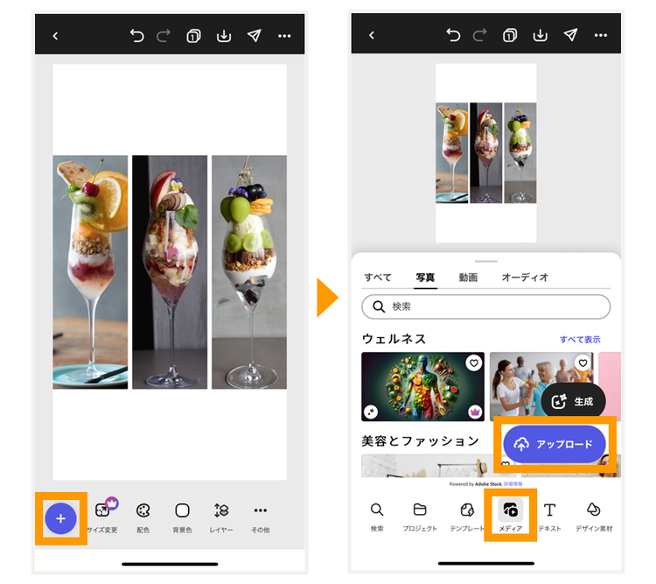656x584 pixels.
Task: Open the 詳細情報 link near Adobe Stock
Action: tap(513, 484)
